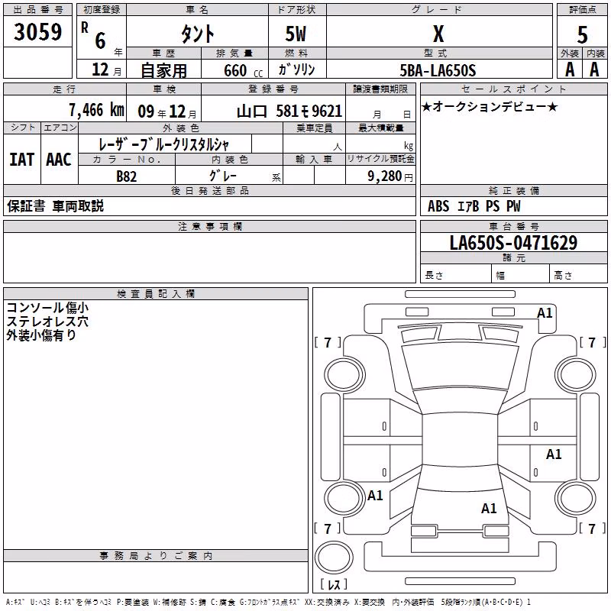
Task: Click the color number B82
Action: tap(127, 176)
